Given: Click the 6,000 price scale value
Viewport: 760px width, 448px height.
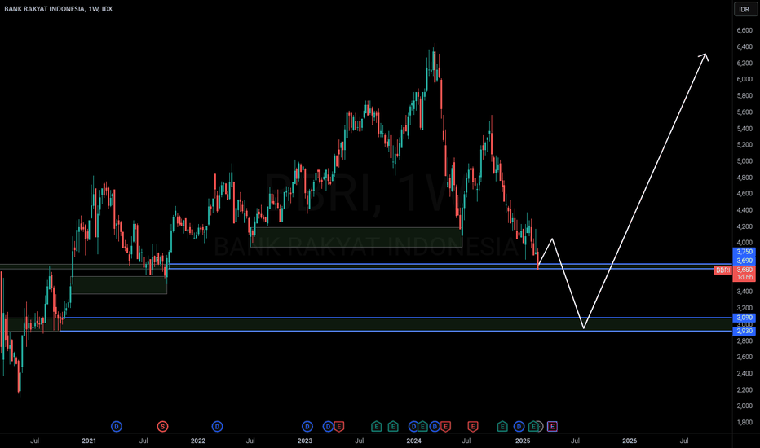Looking at the screenshot, I should (x=745, y=79).
